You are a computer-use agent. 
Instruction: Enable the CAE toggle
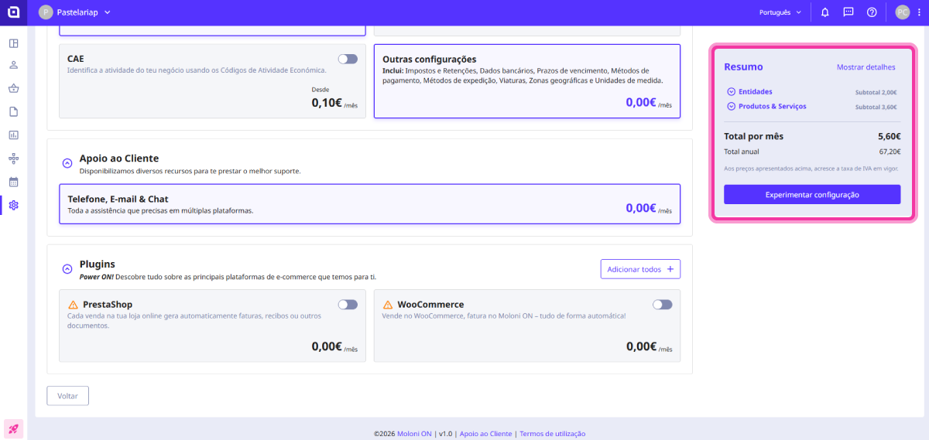pyautogui.click(x=348, y=59)
